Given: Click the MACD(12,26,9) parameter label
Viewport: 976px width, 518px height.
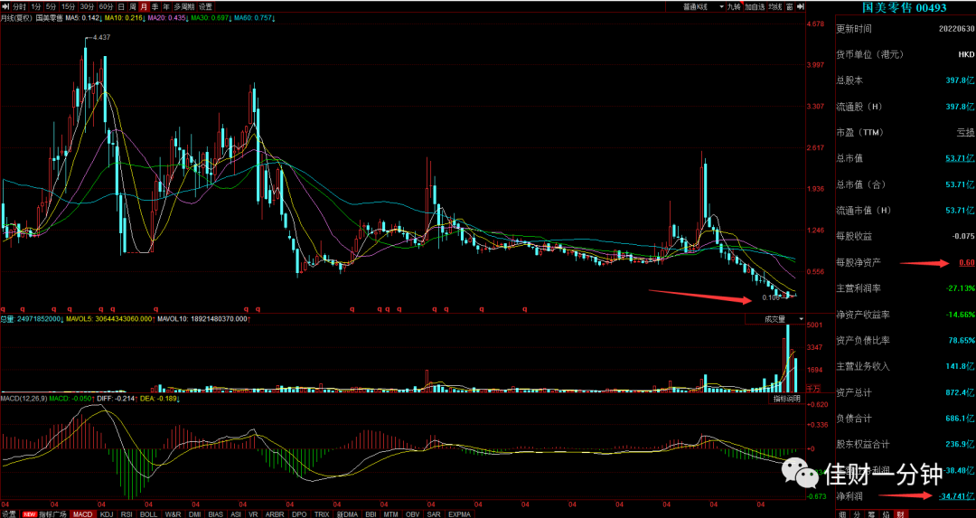Looking at the screenshot, I should (23, 399).
